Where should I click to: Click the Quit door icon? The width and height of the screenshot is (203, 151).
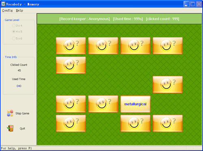pos(10,128)
